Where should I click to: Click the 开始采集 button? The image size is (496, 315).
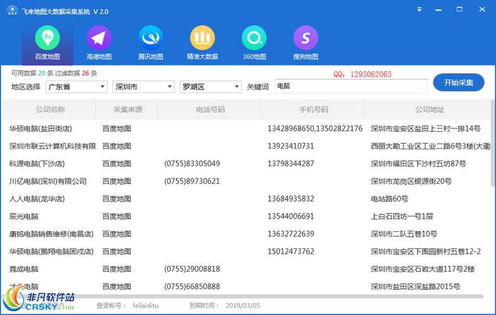pos(459,83)
